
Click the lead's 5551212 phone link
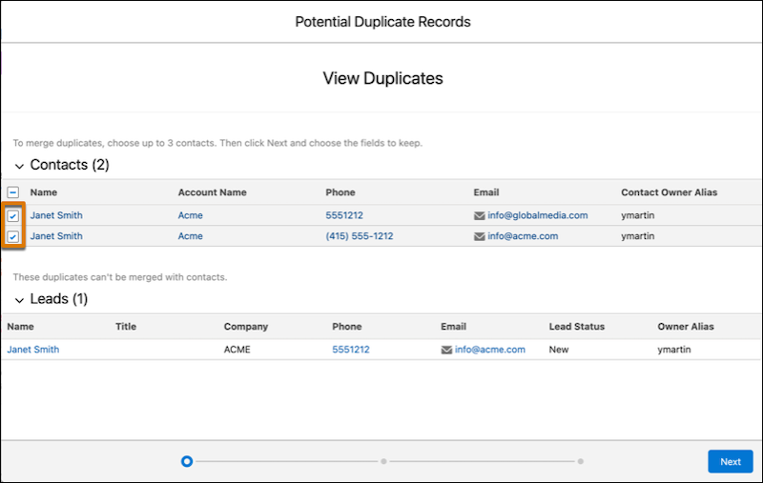[x=351, y=350]
